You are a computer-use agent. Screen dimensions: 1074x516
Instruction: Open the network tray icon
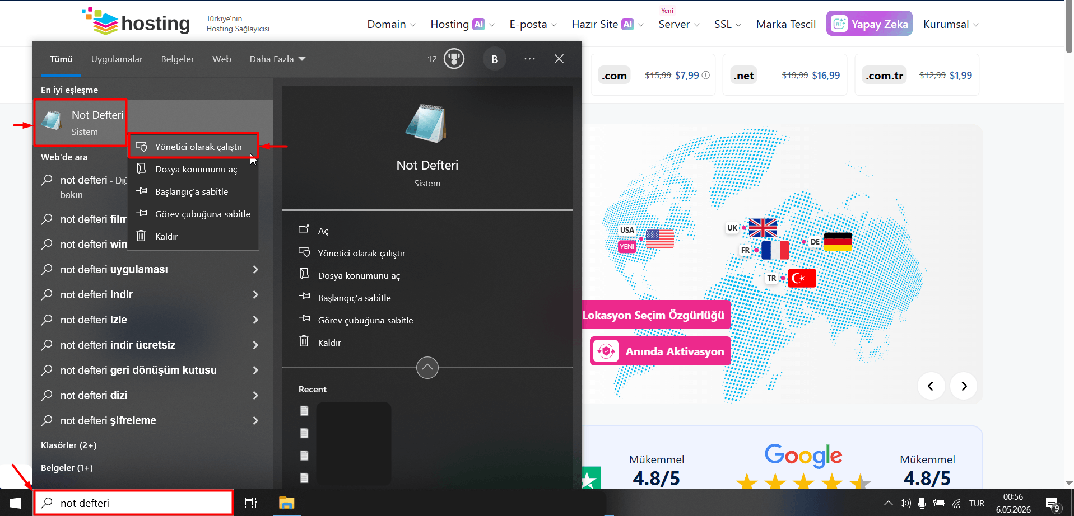[956, 503]
